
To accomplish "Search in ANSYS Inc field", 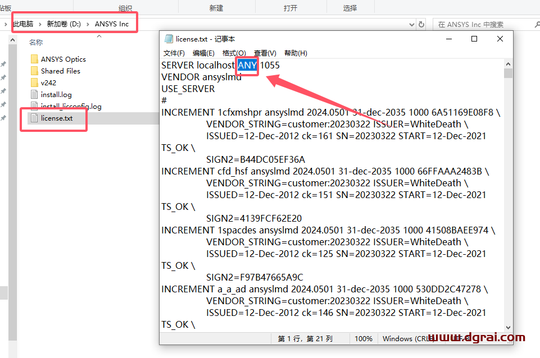I will point(484,25).
